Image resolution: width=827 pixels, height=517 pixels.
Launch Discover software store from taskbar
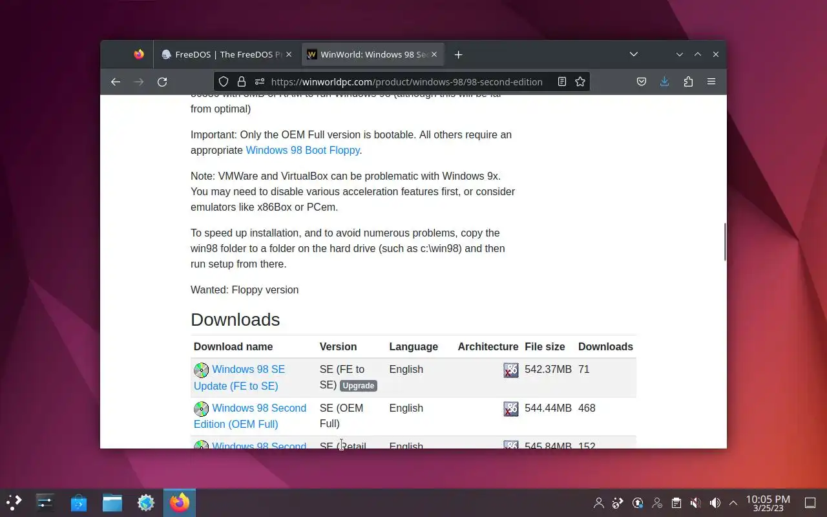(79, 502)
